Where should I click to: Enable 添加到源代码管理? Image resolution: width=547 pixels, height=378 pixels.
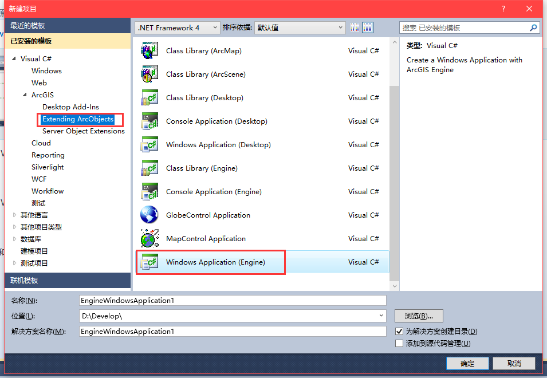pos(397,343)
